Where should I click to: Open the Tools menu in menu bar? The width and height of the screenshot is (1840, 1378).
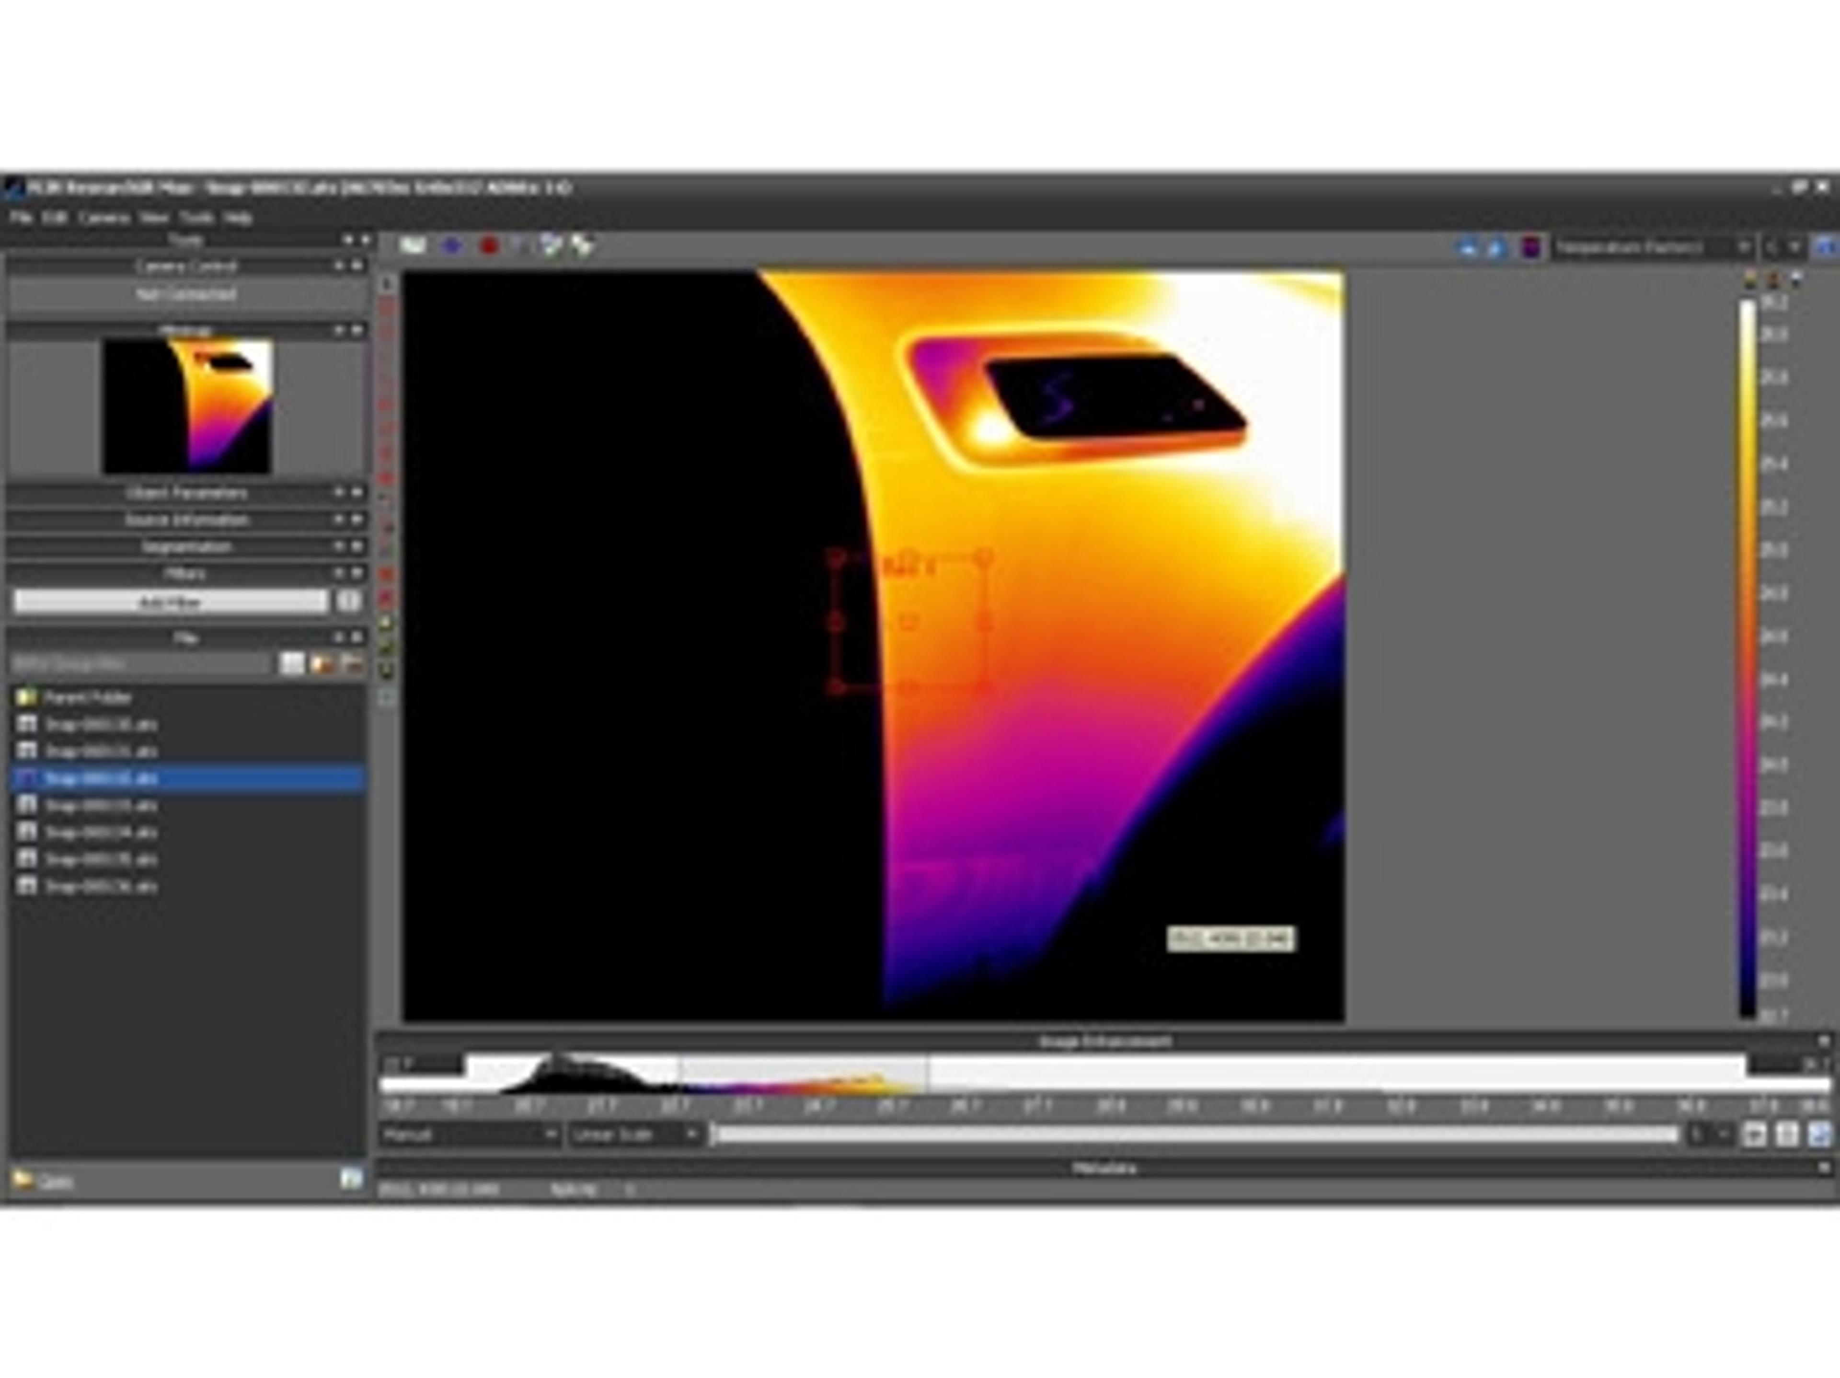point(196,217)
